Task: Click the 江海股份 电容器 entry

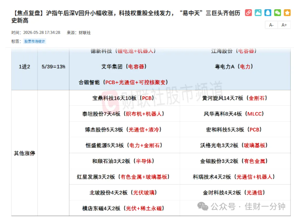Action: [x=234, y=51]
